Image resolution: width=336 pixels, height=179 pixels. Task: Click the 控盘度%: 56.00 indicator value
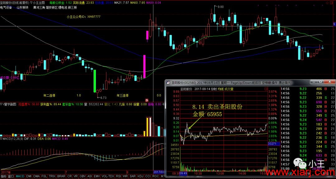[29, 104]
